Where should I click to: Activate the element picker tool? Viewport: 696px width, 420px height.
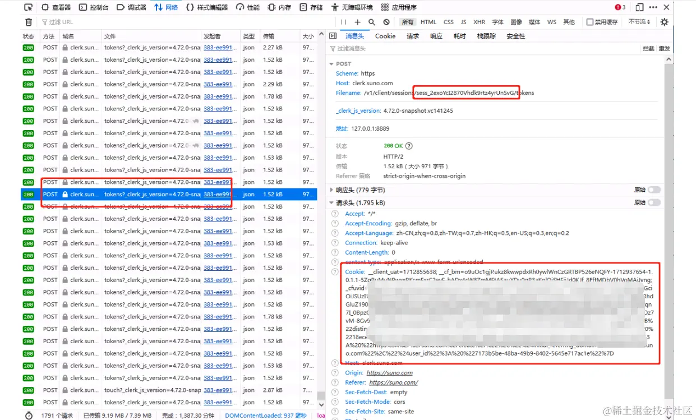(x=28, y=7)
